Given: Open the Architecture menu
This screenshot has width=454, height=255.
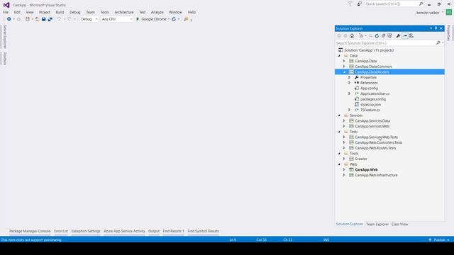Looking at the screenshot, I should [x=124, y=12].
